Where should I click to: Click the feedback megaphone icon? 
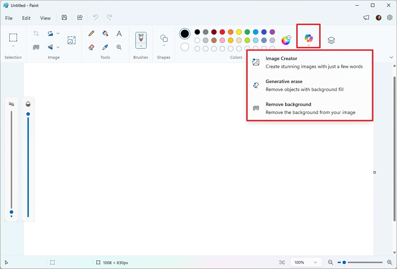(x=366, y=18)
